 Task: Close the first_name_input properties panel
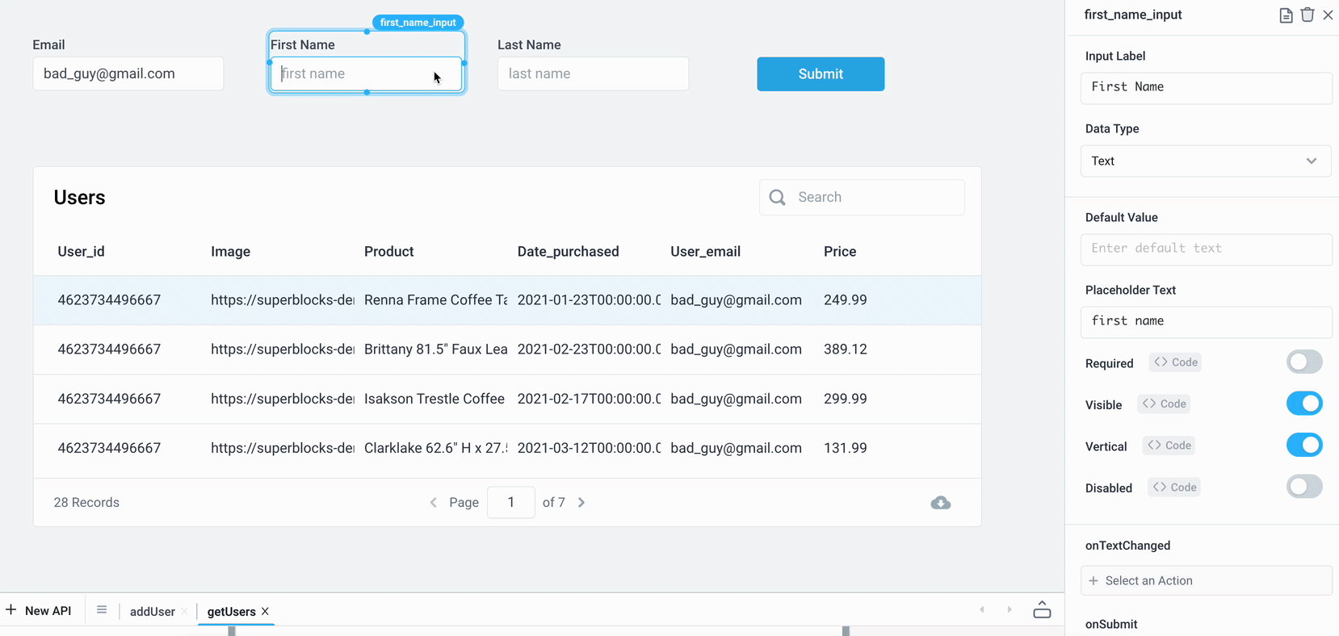(1329, 15)
